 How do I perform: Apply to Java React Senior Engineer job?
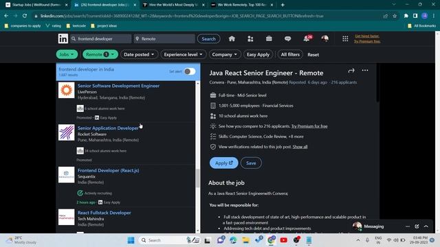223,163
